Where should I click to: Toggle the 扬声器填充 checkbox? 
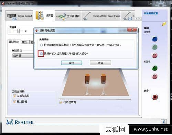pyautogui.click(x=61, y=102)
